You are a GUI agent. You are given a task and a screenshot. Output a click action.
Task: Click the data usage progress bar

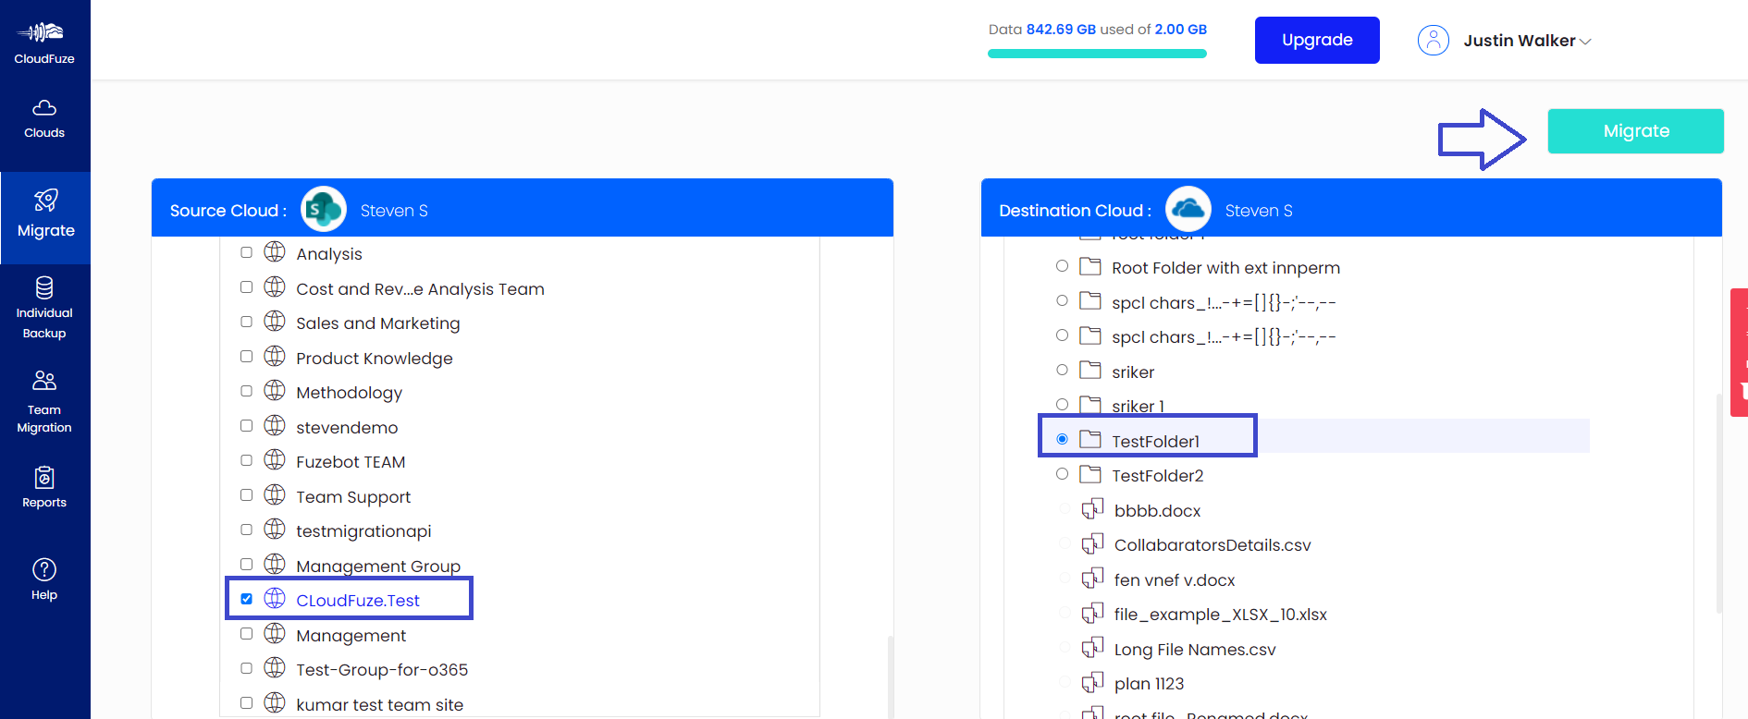tap(1097, 54)
